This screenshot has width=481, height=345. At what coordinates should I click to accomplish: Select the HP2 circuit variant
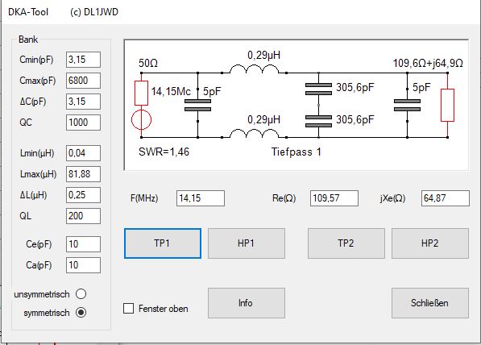pyautogui.click(x=430, y=243)
